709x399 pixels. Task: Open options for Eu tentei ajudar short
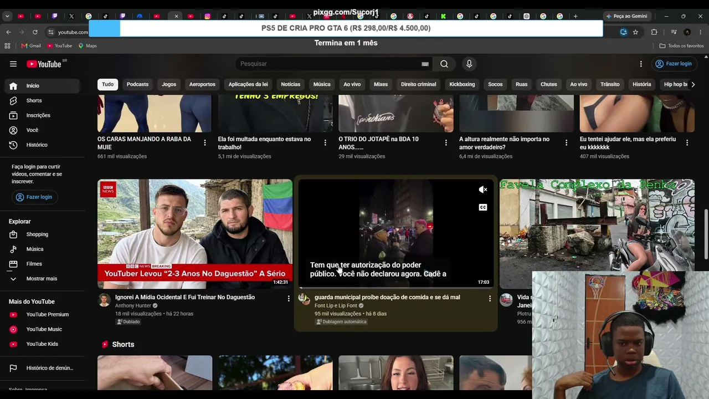point(687,142)
